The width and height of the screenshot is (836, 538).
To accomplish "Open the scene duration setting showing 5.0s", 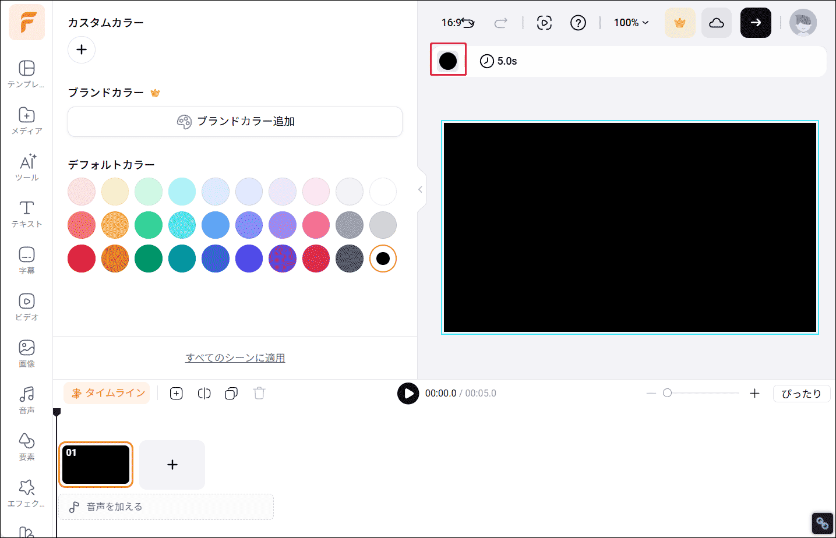I will point(499,60).
